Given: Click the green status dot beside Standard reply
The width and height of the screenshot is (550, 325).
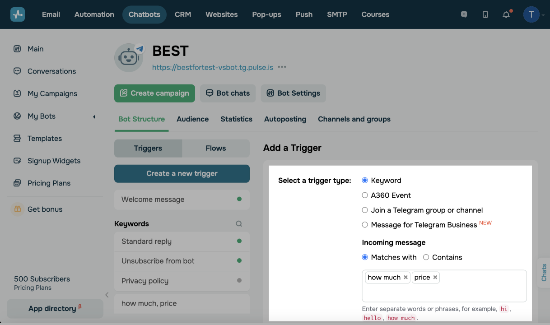Looking at the screenshot, I should pyautogui.click(x=240, y=241).
